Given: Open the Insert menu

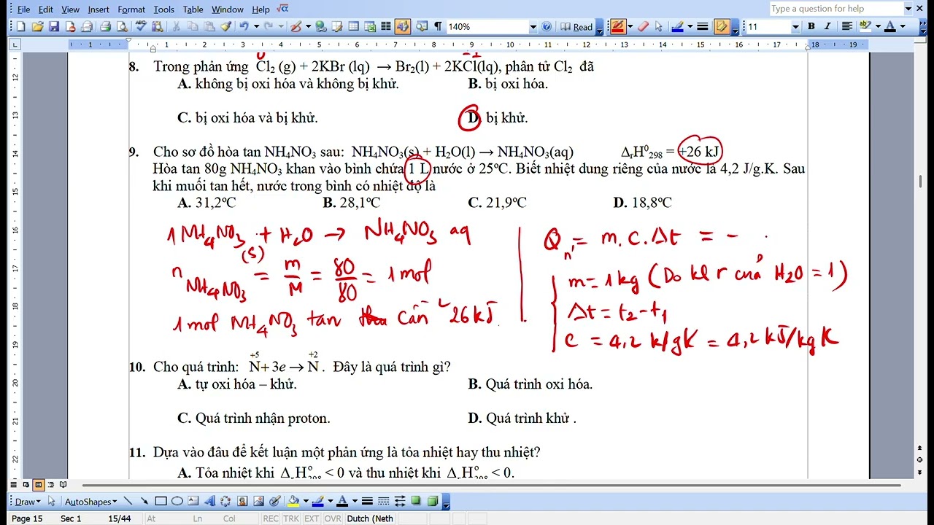Looking at the screenshot, I should [99, 9].
